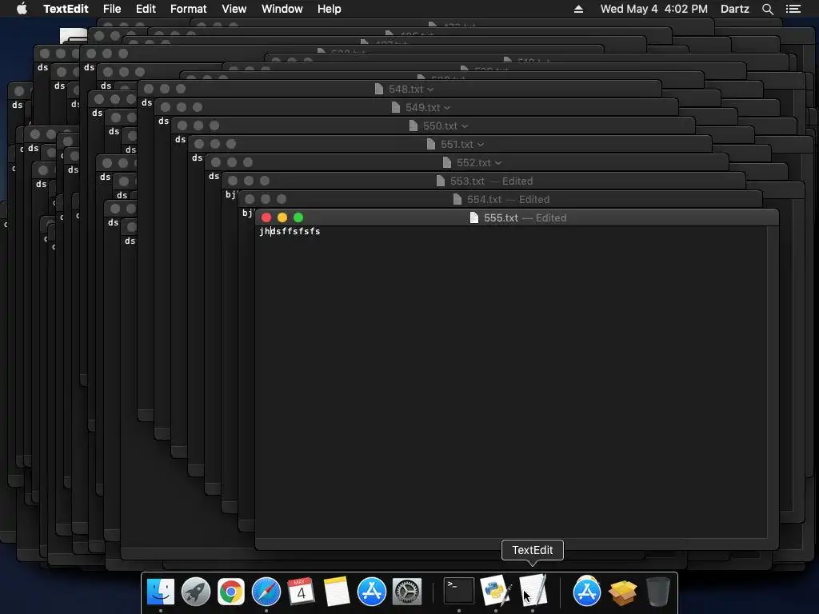This screenshot has height=614, width=819.
Task: Open Spotlight search magnifier
Action: pyautogui.click(x=767, y=9)
